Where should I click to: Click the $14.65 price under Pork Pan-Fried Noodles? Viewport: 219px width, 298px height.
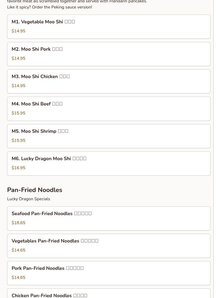point(18,278)
